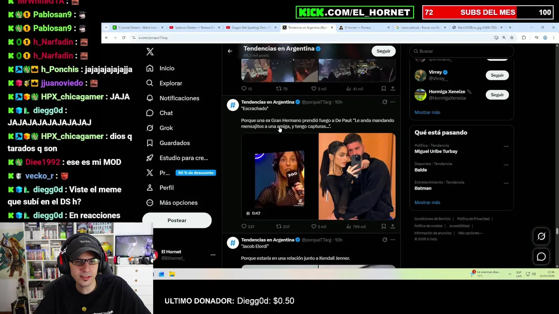Screen dimensions: 559x314
Task: Open File Explorer from the taskbar
Action: (x=172, y=274)
